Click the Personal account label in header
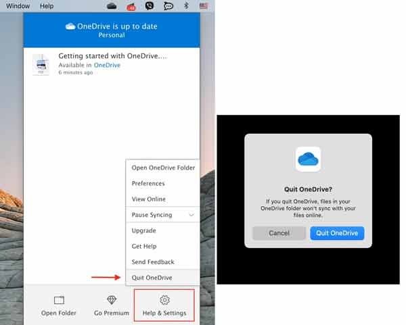Image resolution: width=406 pixels, height=325 pixels. tap(112, 35)
